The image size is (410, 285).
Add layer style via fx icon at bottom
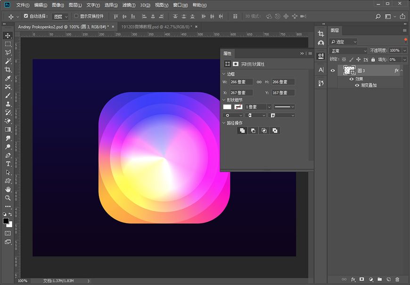[353, 279]
